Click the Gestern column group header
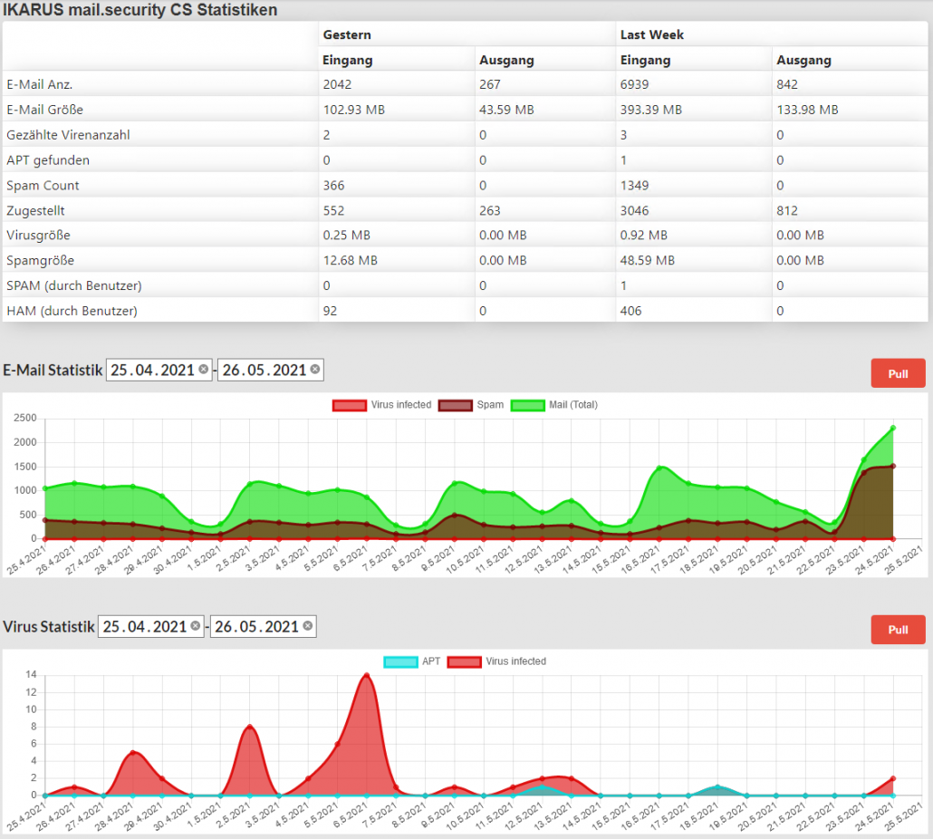933x839 pixels. tap(347, 34)
